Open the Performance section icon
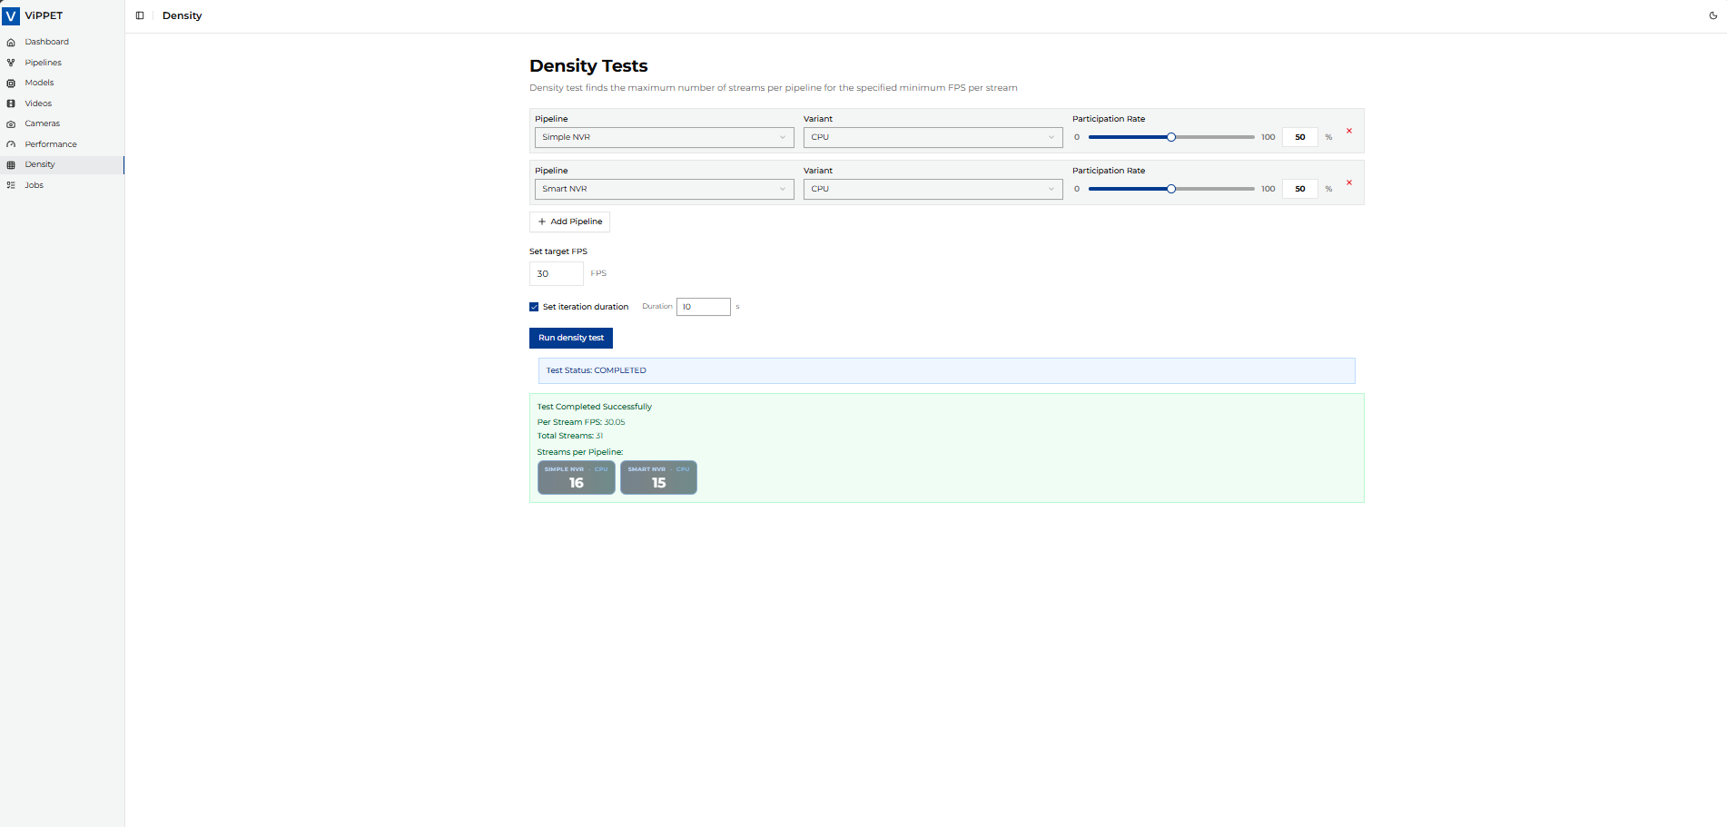Screen dimensions: 1727x827 (x=10, y=143)
